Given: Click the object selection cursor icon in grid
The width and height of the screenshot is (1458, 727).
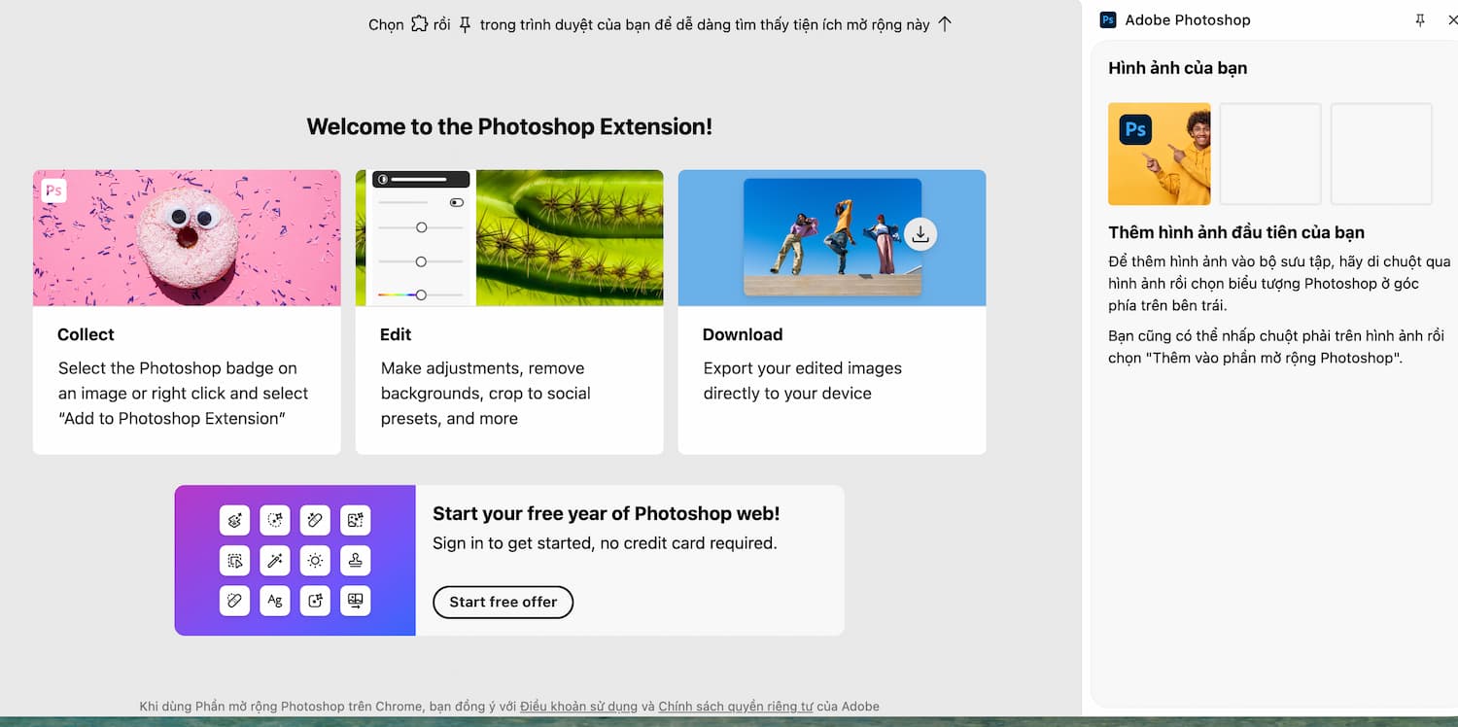Looking at the screenshot, I should [x=234, y=561].
